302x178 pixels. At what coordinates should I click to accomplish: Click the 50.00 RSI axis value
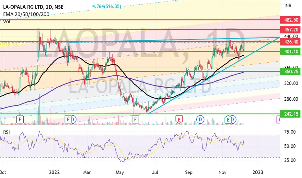tap(290, 146)
